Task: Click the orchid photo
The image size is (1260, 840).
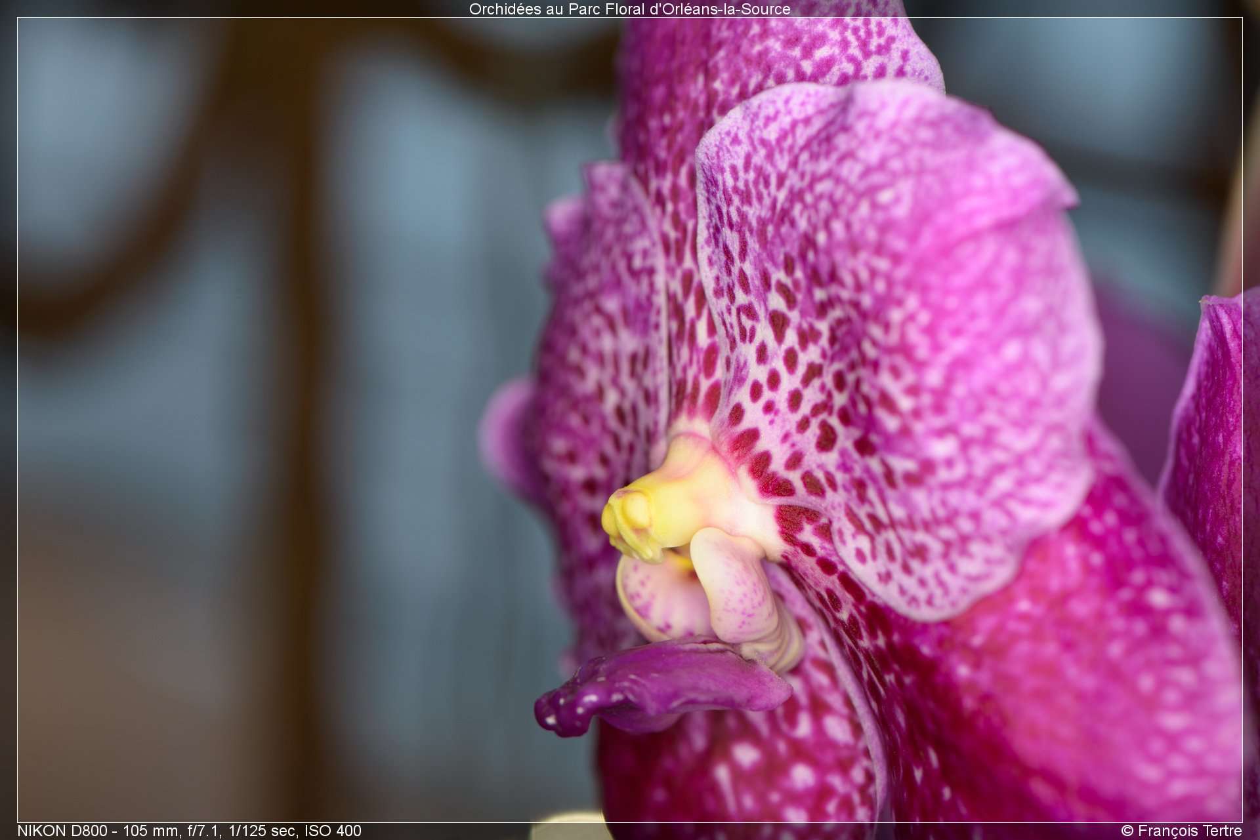Action: pos(629,420)
